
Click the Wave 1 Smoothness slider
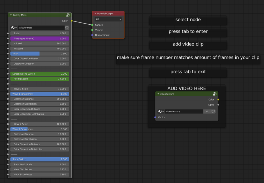pos(40,94)
